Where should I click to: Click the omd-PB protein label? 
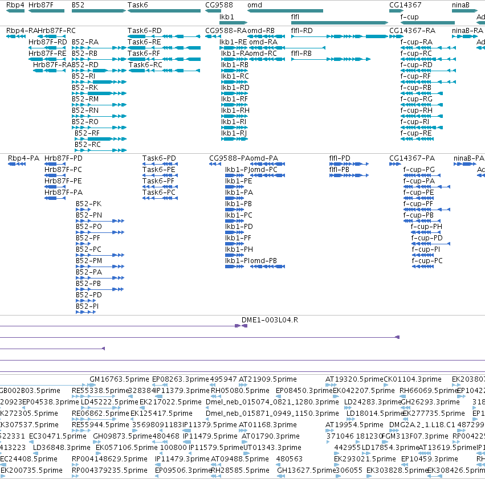pos(263,261)
